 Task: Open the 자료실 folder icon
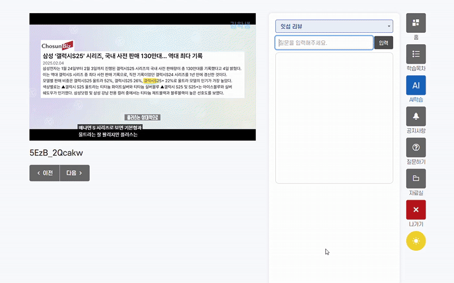click(416, 179)
